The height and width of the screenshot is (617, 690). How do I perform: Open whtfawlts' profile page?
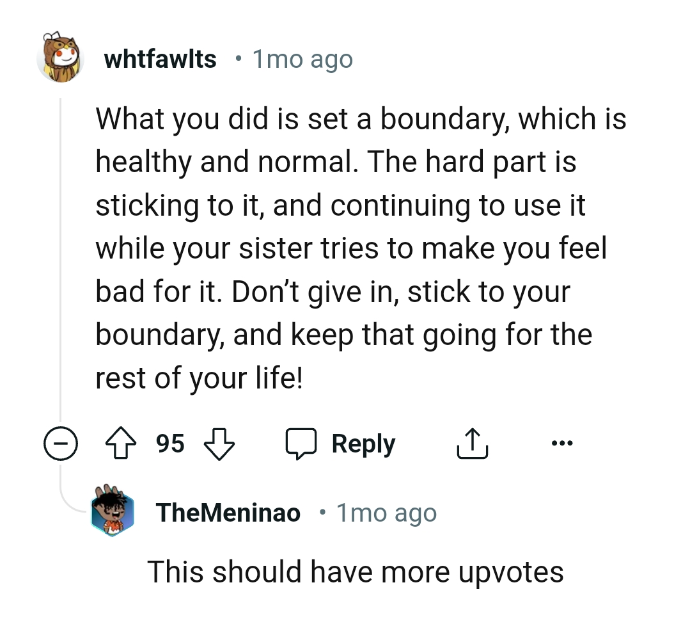[159, 58]
